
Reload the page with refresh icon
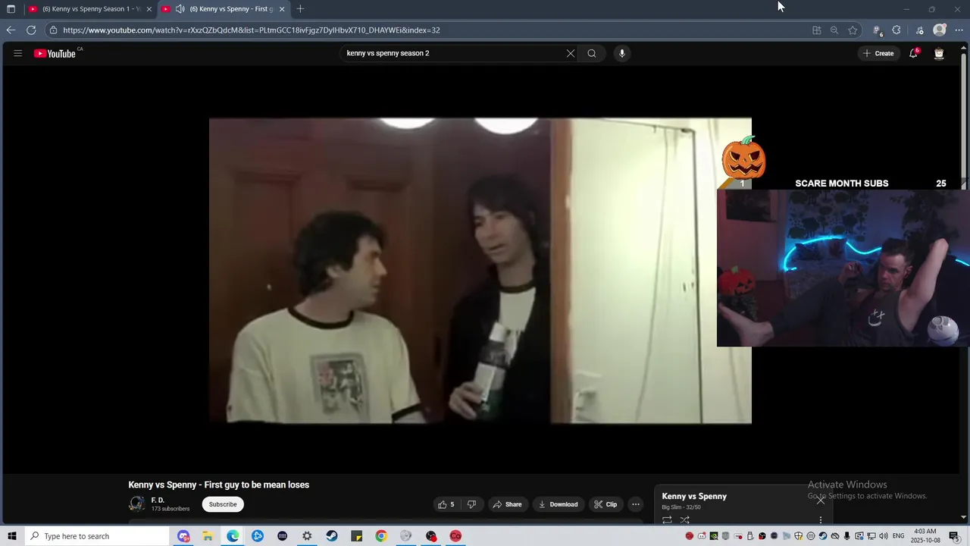tap(31, 30)
